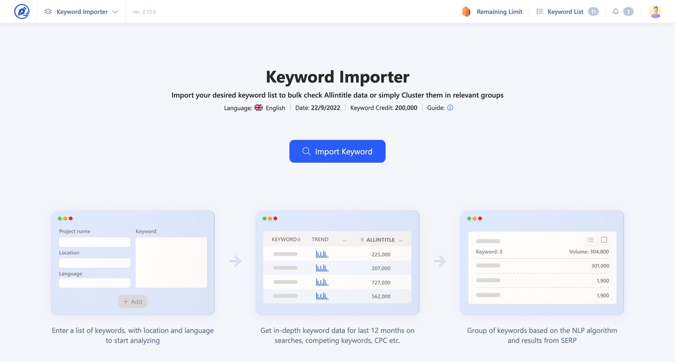Screen dimensions: 675x362
Task: Click the Project name input field
Action: tap(94, 242)
